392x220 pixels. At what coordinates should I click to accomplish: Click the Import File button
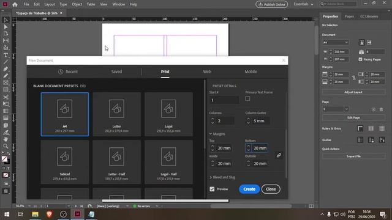353,156
